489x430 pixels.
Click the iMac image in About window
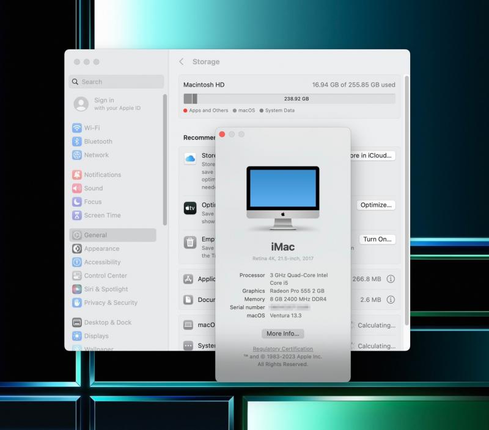[283, 198]
